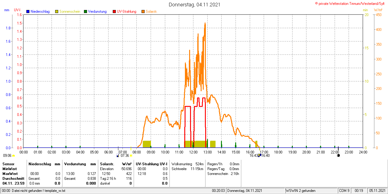The height and width of the screenshot is (194, 388).
Task: Click the Sensor header in the data table
Action: 8,164
